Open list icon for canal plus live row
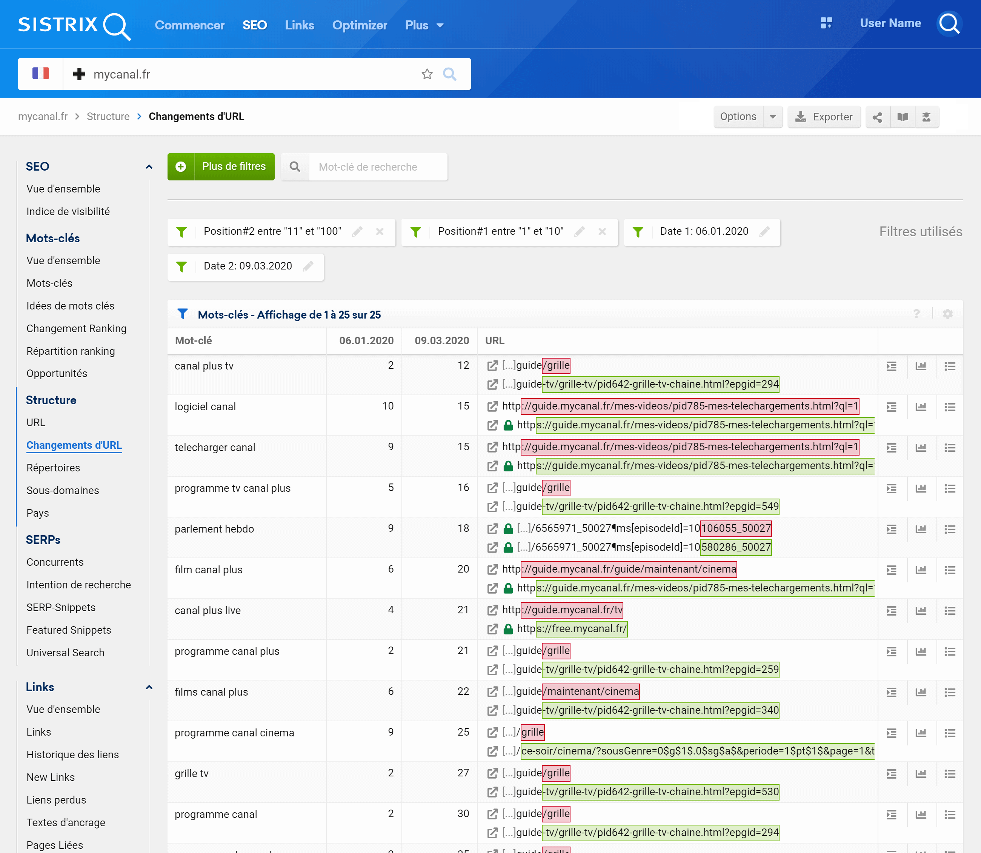Viewport: 981px width, 853px height. click(x=950, y=611)
